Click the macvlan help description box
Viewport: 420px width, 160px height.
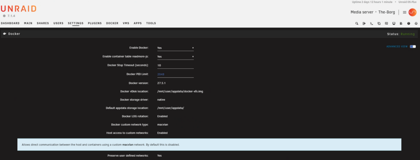209,145
